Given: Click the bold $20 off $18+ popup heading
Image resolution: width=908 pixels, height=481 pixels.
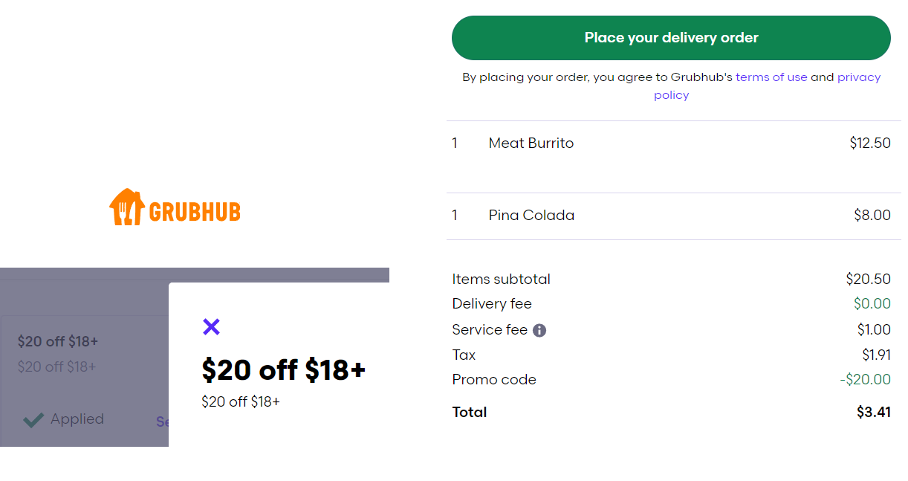Looking at the screenshot, I should [284, 369].
